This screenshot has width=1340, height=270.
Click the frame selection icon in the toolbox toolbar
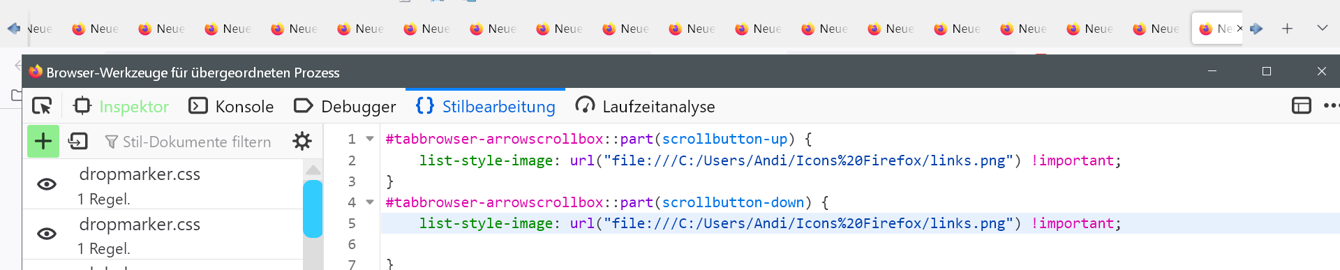pos(1302,106)
